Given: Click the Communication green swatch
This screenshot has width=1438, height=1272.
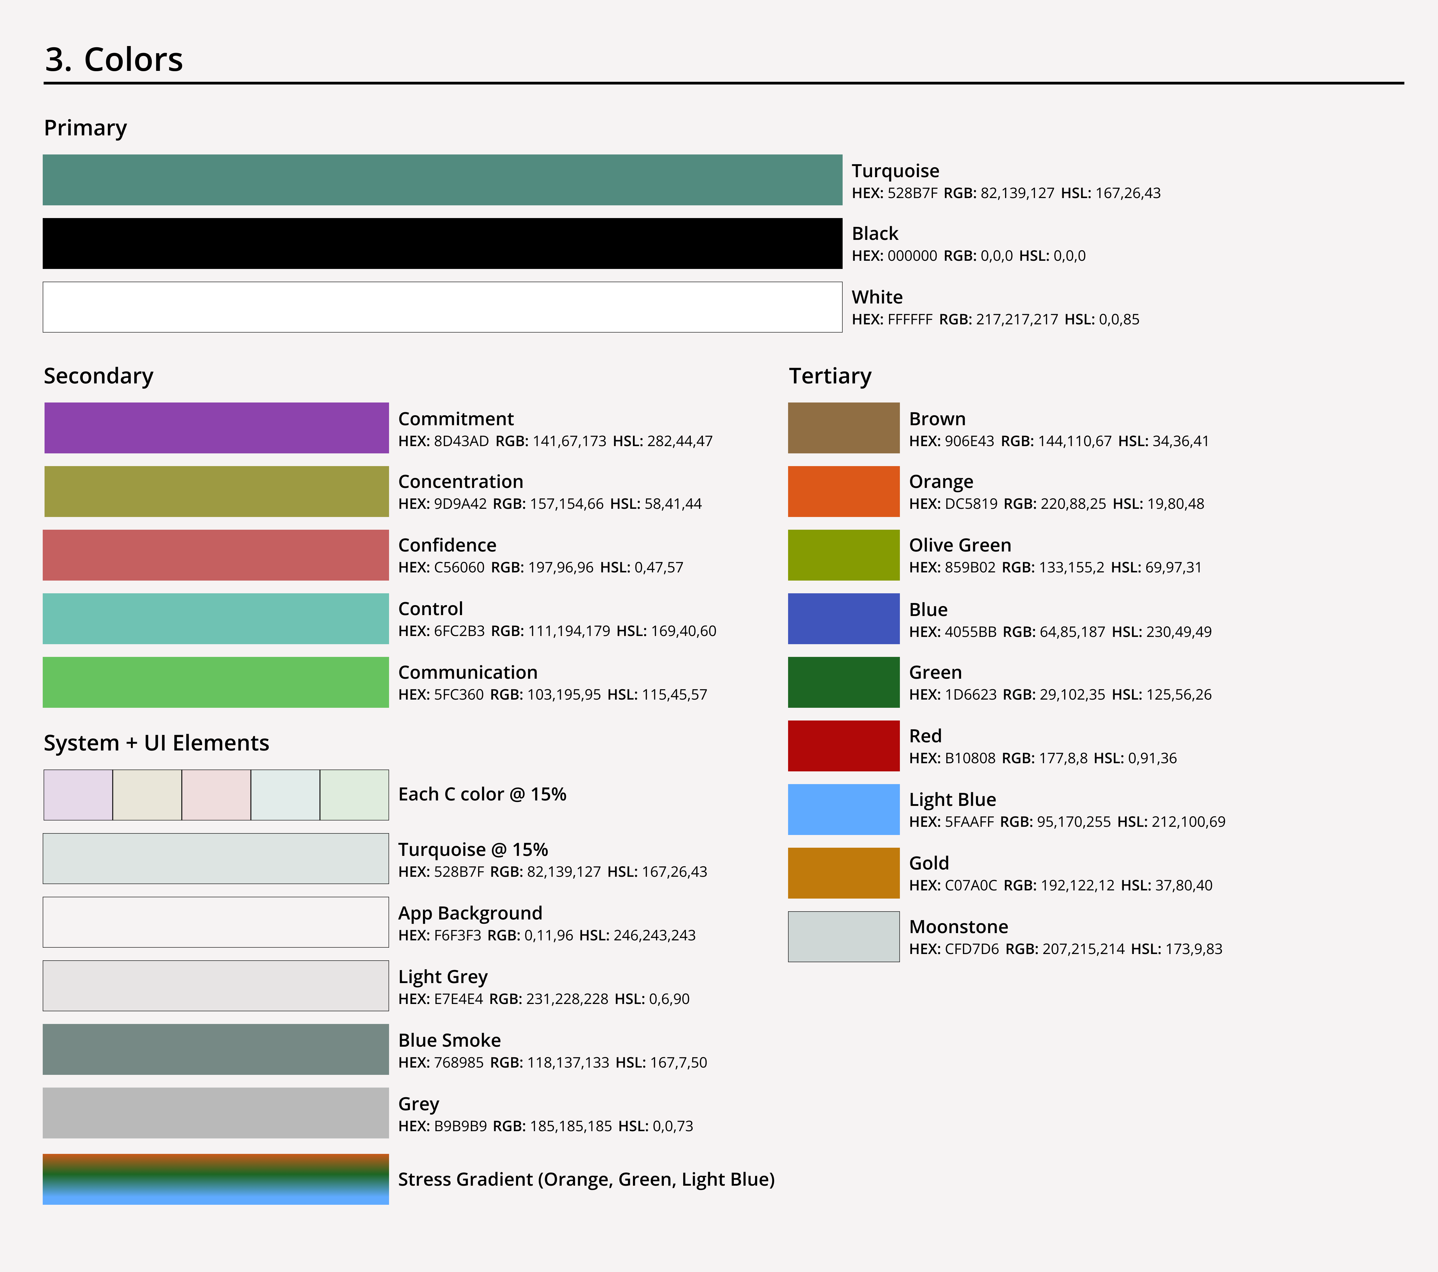Looking at the screenshot, I should (x=216, y=682).
